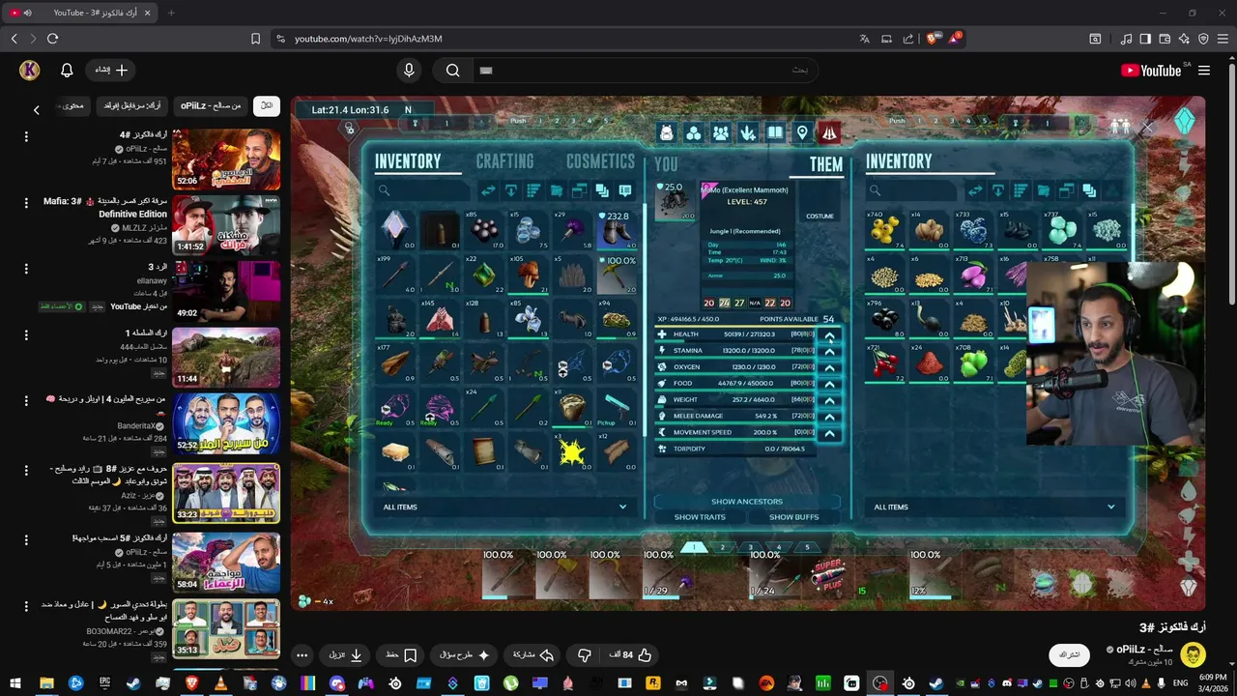Upgrade HEALTH stat with its arrow
The width and height of the screenshot is (1237, 696).
829,334
